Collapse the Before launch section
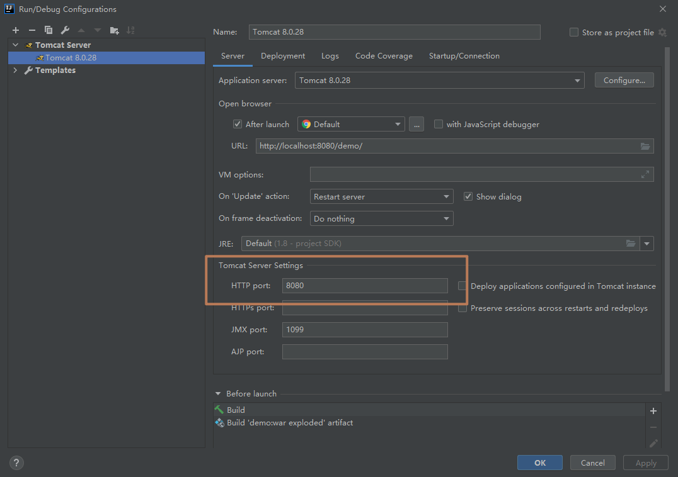Viewport: 678px width, 477px height. click(218, 394)
